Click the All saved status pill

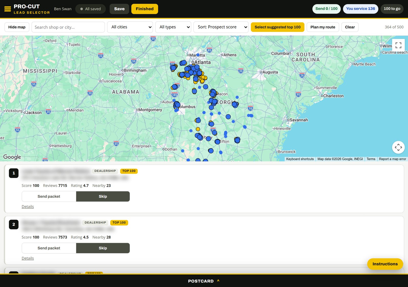(x=91, y=9)
